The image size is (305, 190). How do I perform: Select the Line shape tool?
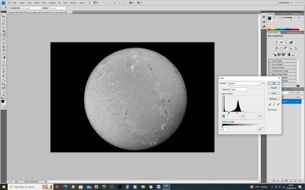[x=4, y=80]
